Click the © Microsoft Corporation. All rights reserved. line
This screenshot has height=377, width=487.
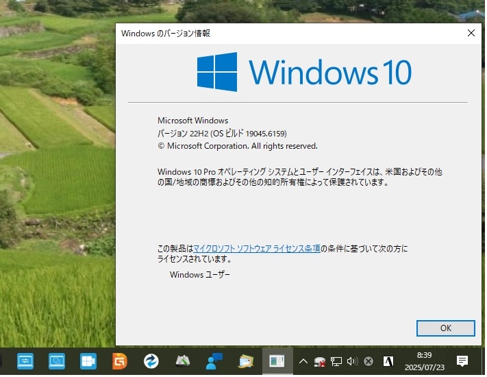(x=238, y=146)
